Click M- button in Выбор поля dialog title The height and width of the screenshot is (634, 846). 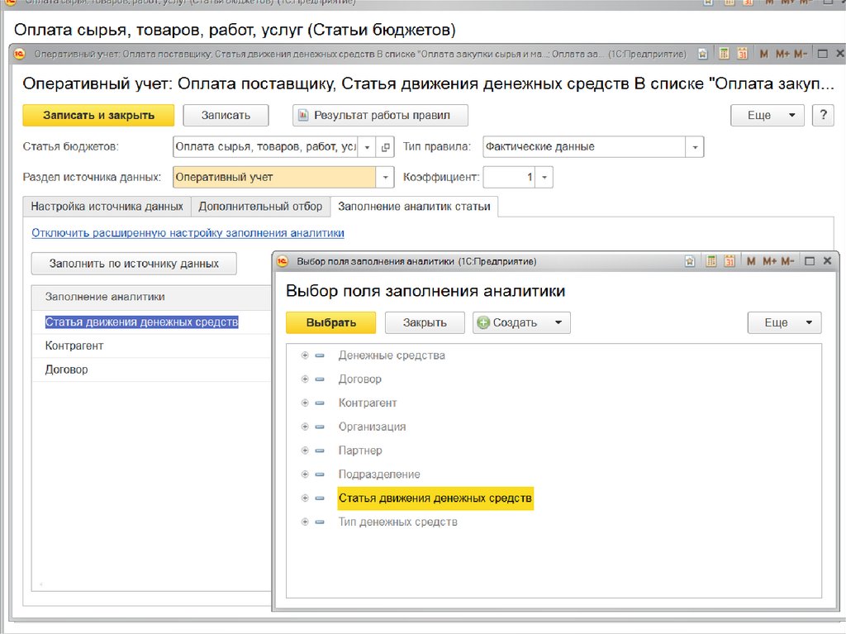pos(787,261)
